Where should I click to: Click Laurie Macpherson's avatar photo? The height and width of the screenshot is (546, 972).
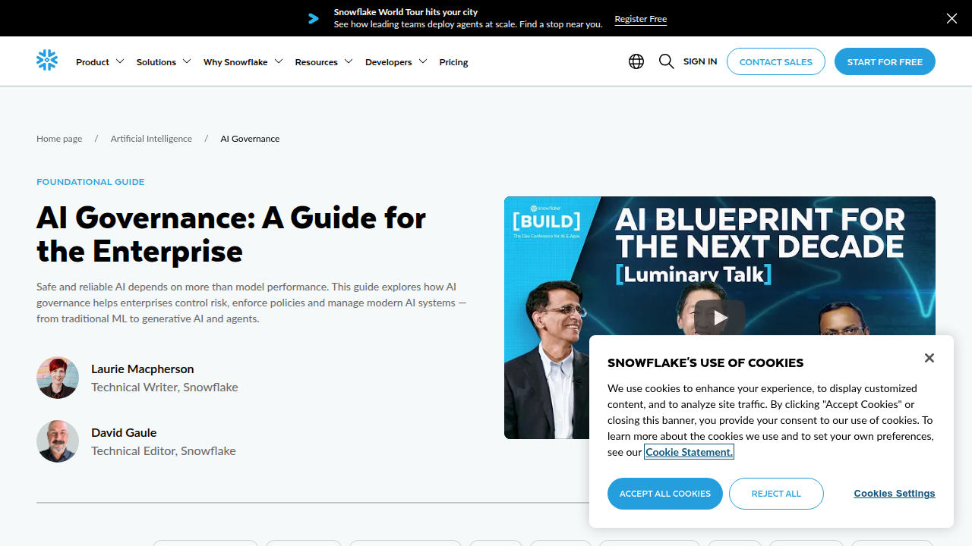point(58,378)
